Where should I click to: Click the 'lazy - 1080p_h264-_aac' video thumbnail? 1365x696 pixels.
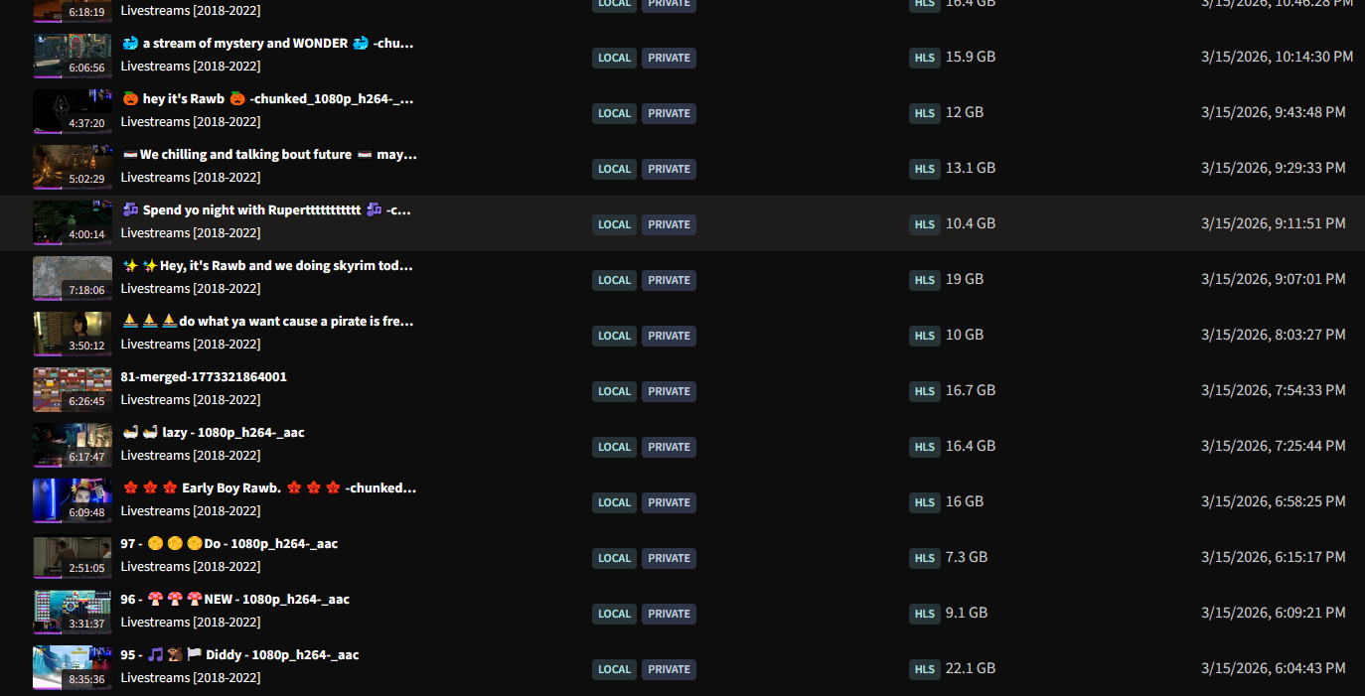click(x=73, y=445)
